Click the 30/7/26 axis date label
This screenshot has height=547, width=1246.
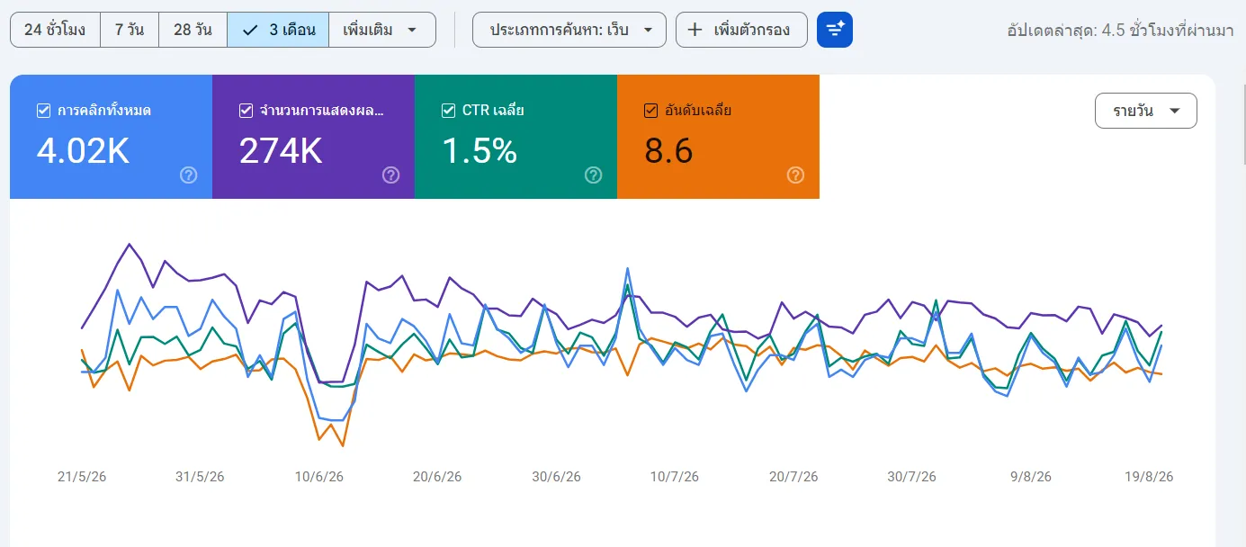(911, 477)
